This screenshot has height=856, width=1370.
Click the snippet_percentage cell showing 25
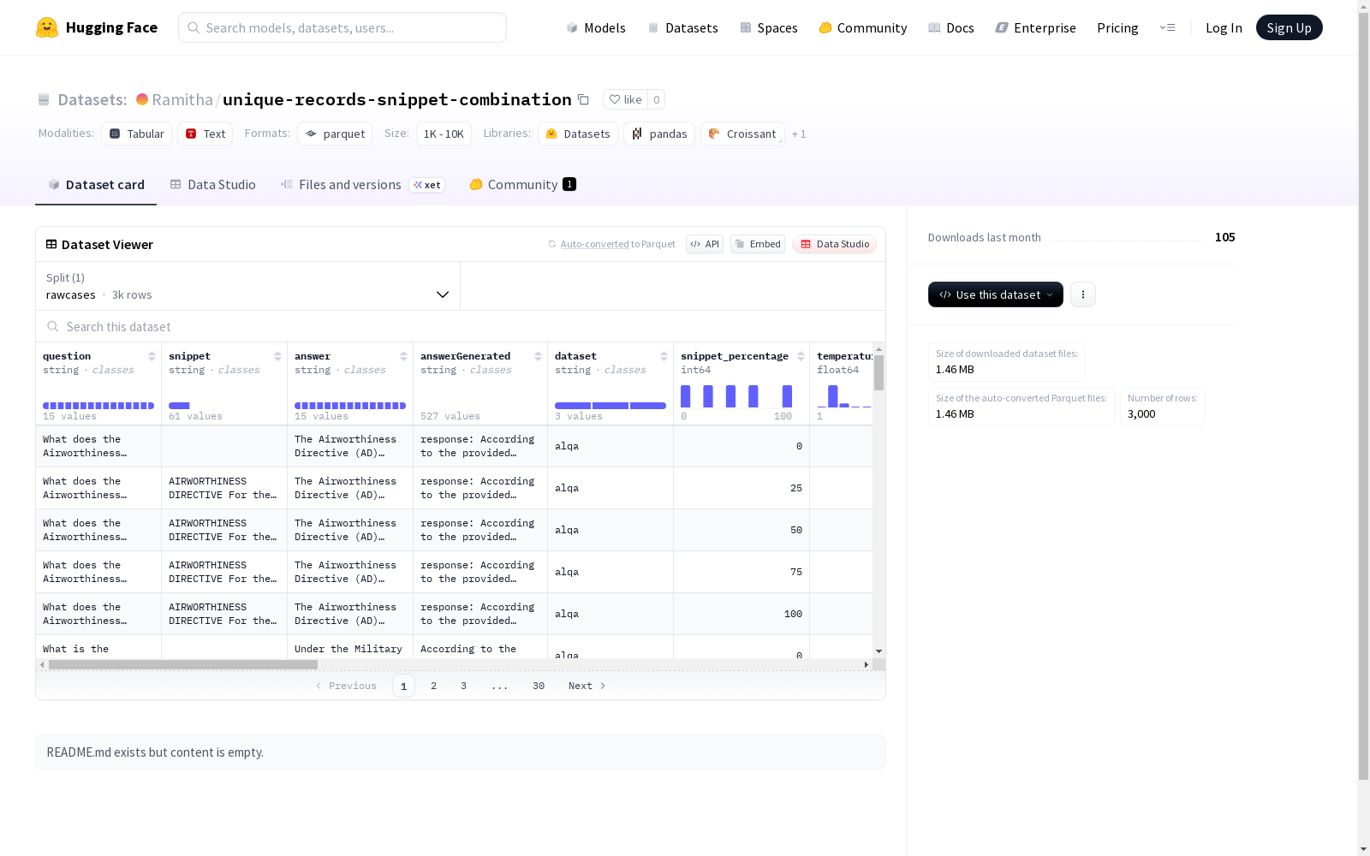(x=742, y=488)
